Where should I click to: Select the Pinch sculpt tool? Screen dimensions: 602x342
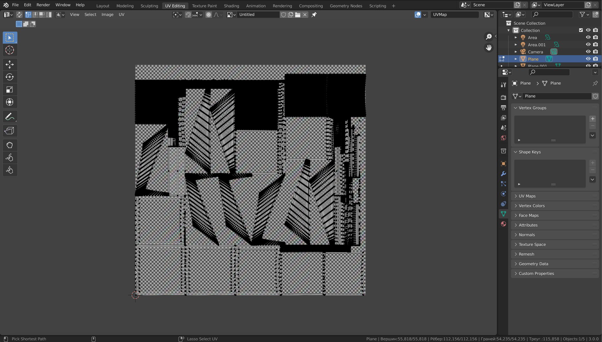[10, 170]
